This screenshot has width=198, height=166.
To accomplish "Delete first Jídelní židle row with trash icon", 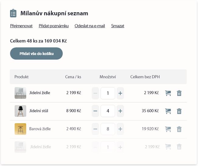I will pos(179,93).
